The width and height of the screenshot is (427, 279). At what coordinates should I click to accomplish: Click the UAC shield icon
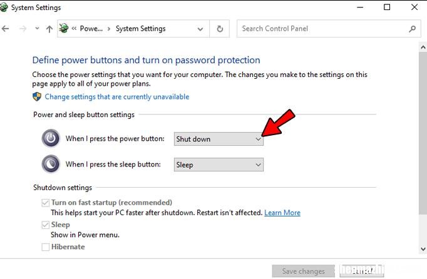coord(37,96)
